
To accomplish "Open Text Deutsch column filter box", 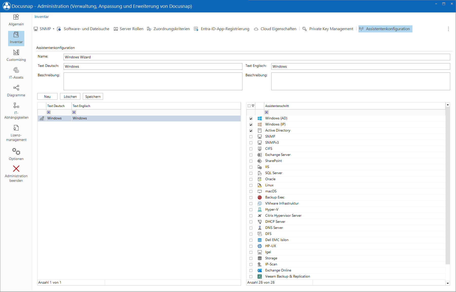I will point(49,112).
